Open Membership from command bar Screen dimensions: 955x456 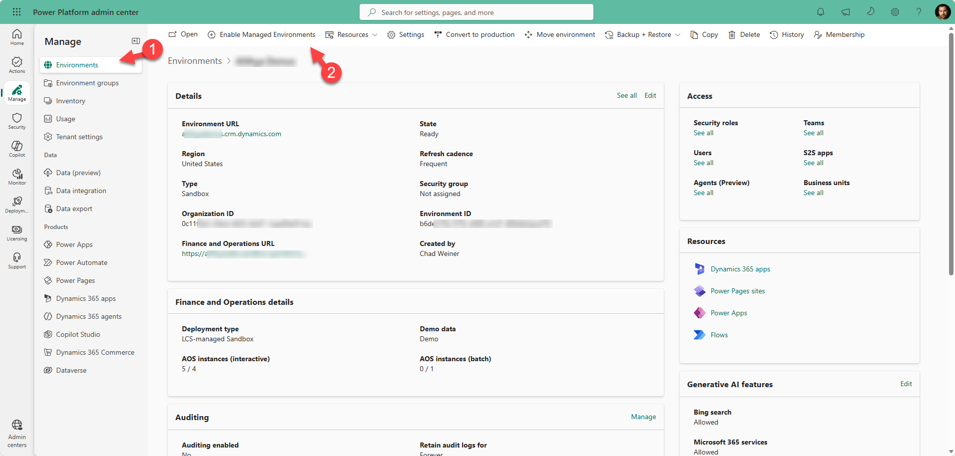pyautogui.click(x=839, y=34)
